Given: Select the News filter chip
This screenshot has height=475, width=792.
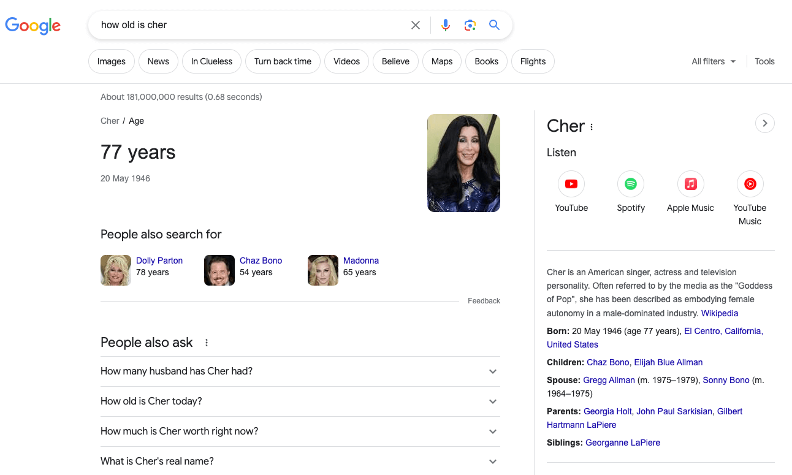Looking at the screenshot, I should coord(158,61).
